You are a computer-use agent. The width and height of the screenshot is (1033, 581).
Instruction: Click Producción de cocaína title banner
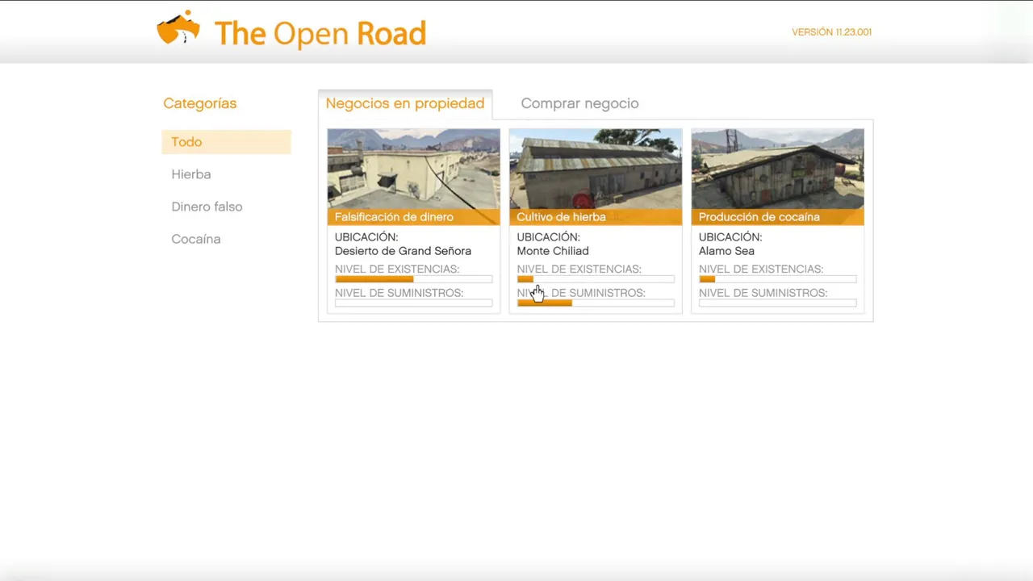pyautogui.click(x=777, y=217)
